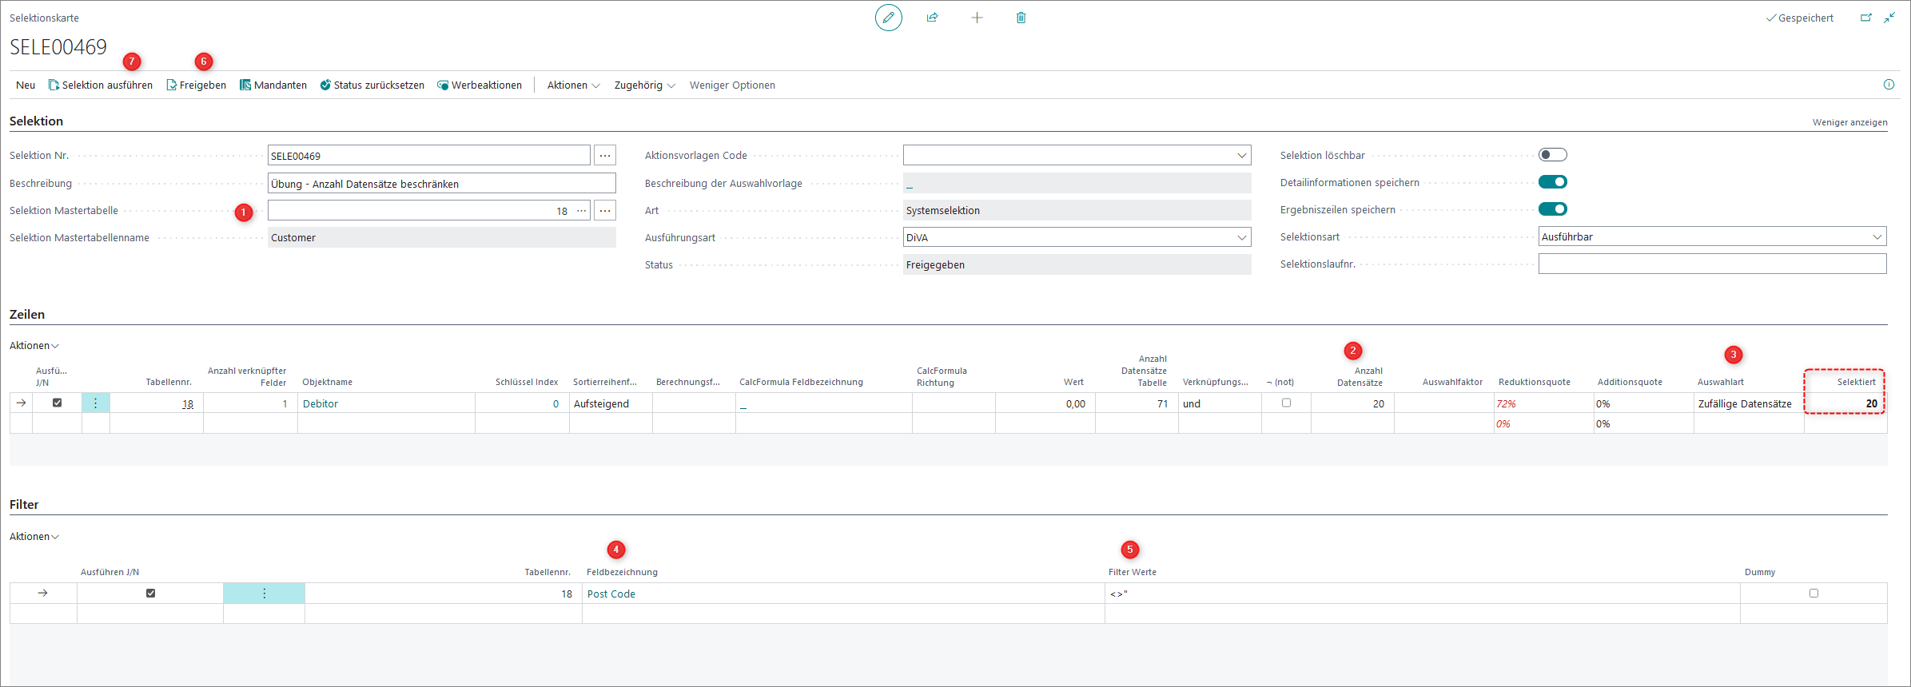Screen dimensions: 1911x687
Task: Click the Zeilen section heading
Action: [27, 314]
